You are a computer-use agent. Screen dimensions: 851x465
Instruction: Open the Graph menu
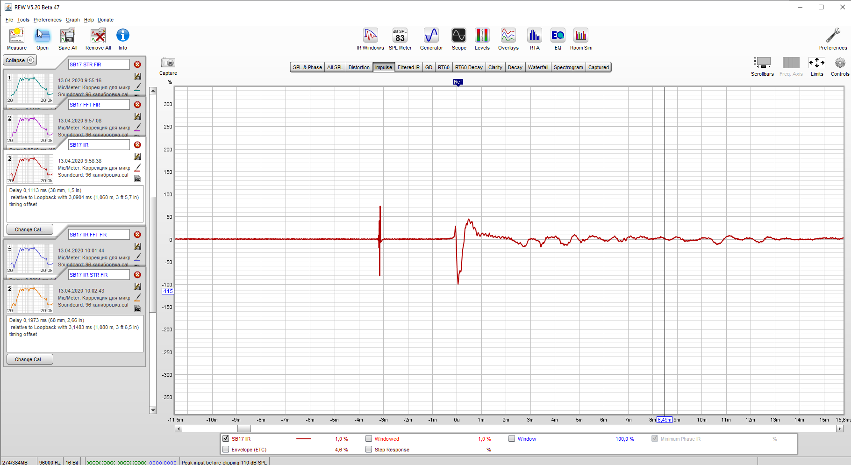(73, 20)
